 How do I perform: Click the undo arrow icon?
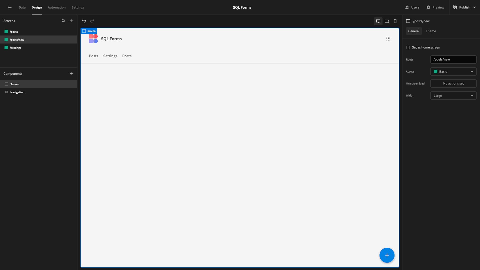point(84,21)
